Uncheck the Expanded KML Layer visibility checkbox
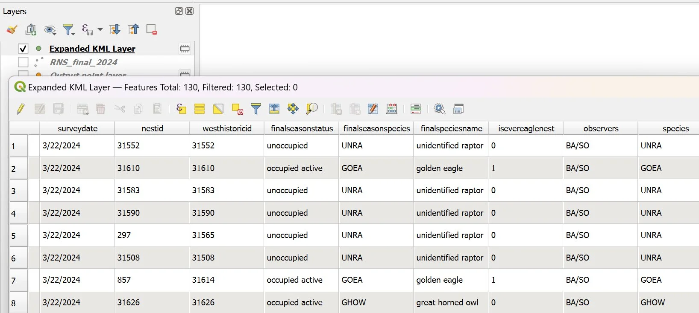This screenshot has height=313, width=699. click(23, 49)
